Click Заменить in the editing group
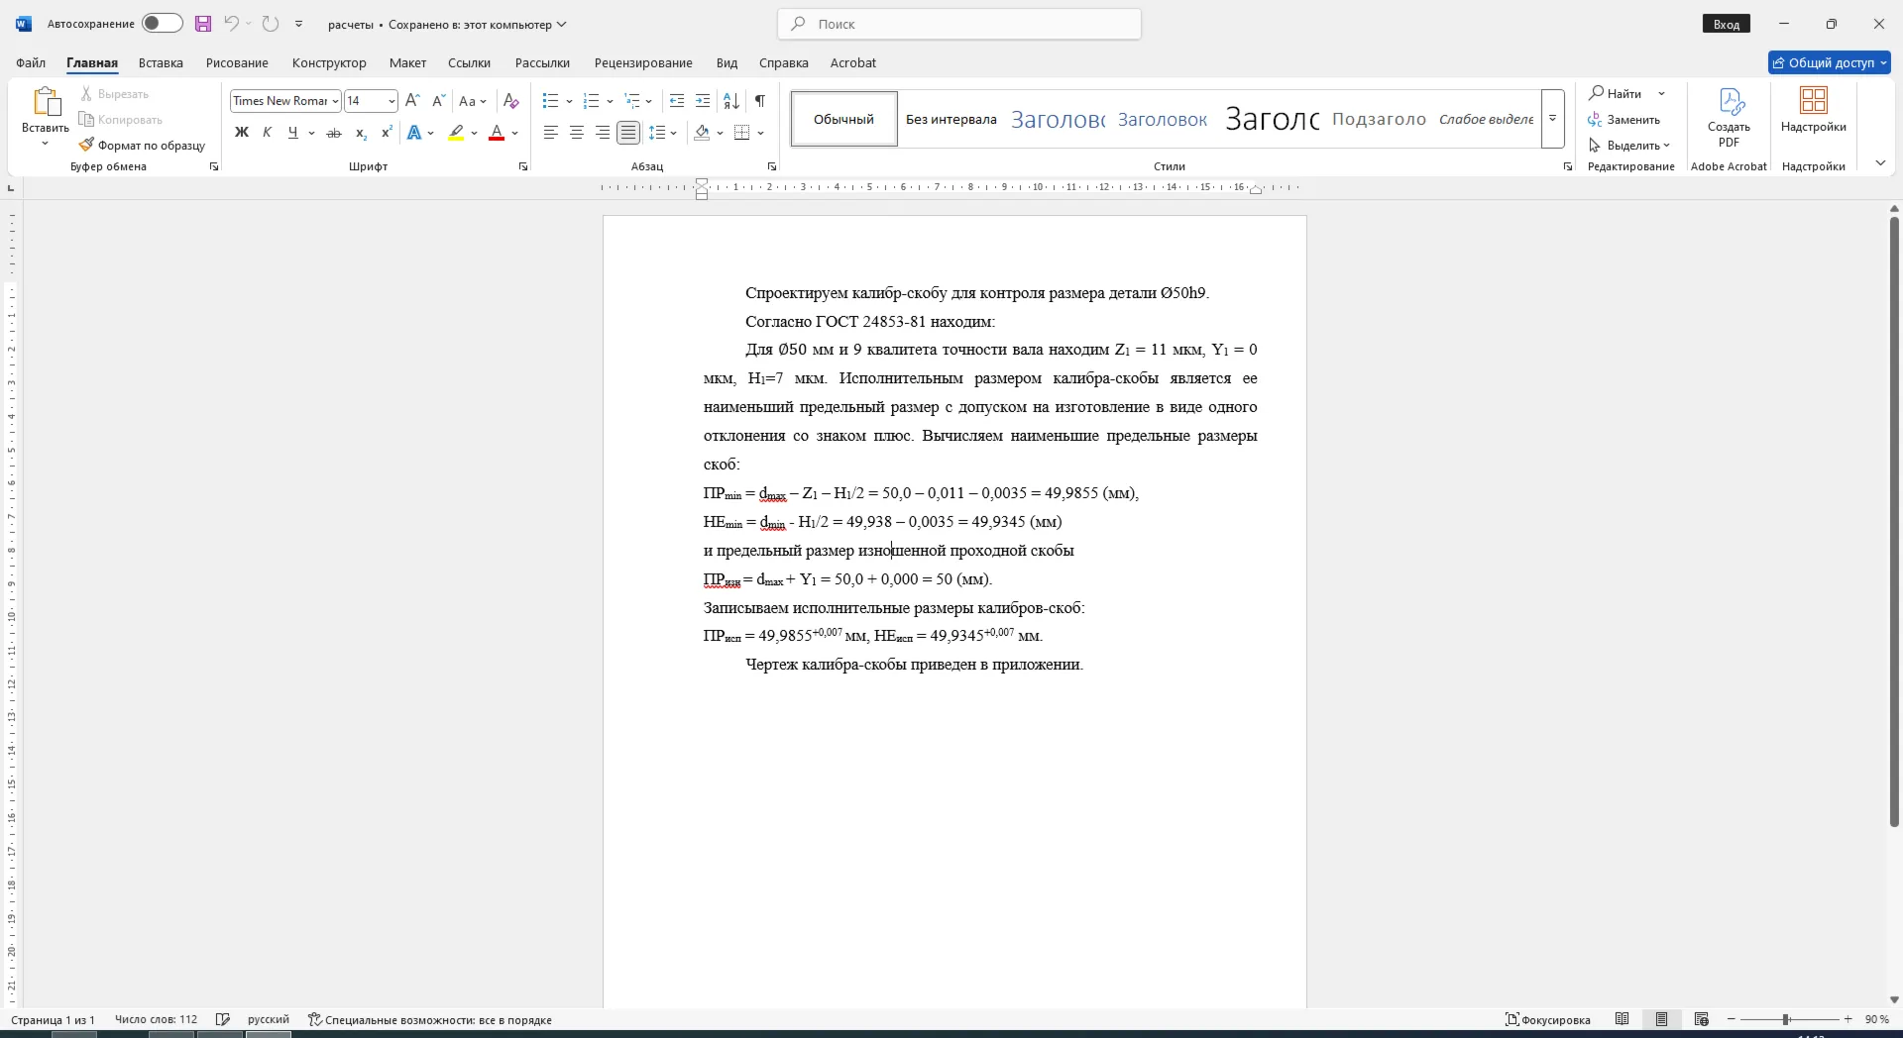Image resolution: width=1903 pixels, height=1038 pixels. coord(1623,120)
